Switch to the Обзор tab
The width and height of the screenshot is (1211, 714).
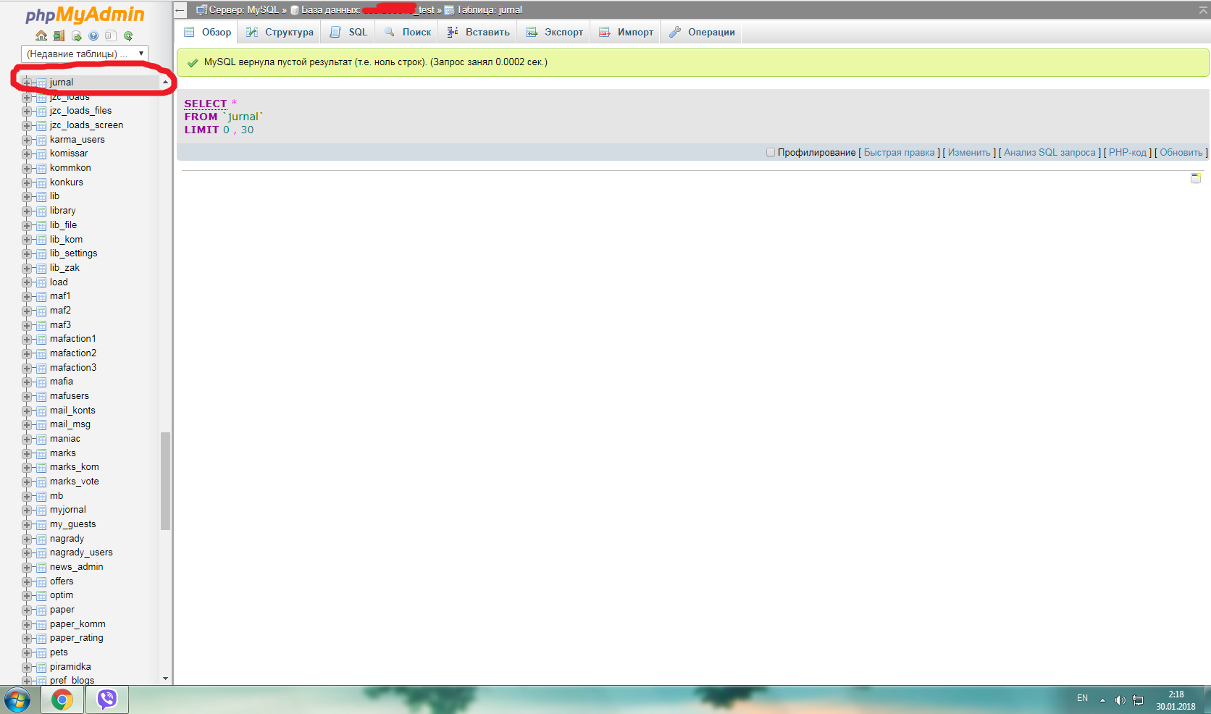tap(207, 32)
